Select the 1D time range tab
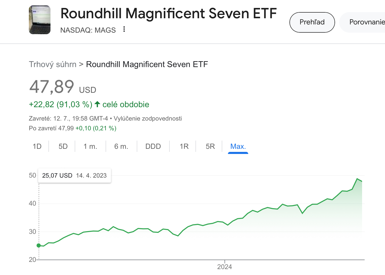 (37, 146)
